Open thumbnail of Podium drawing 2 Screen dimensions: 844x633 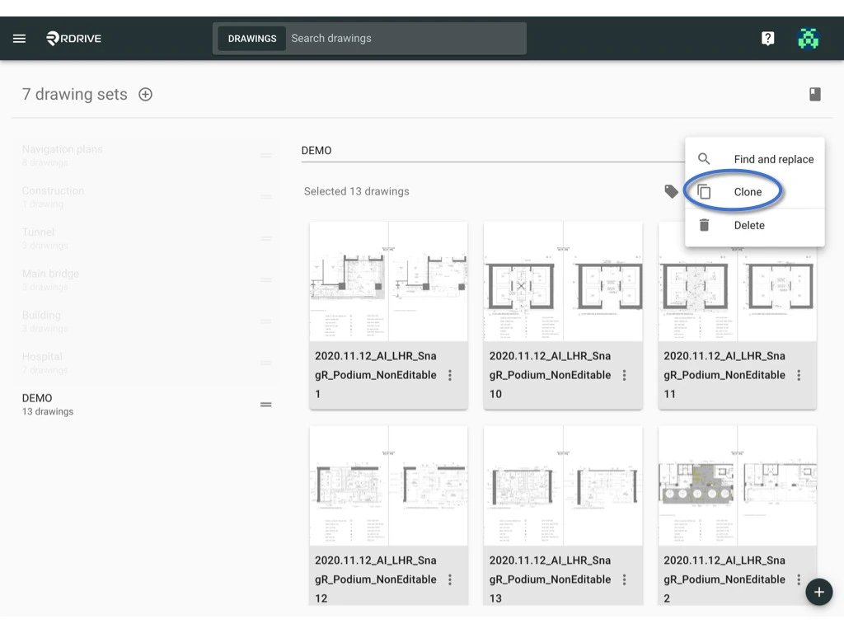(738, 485)
